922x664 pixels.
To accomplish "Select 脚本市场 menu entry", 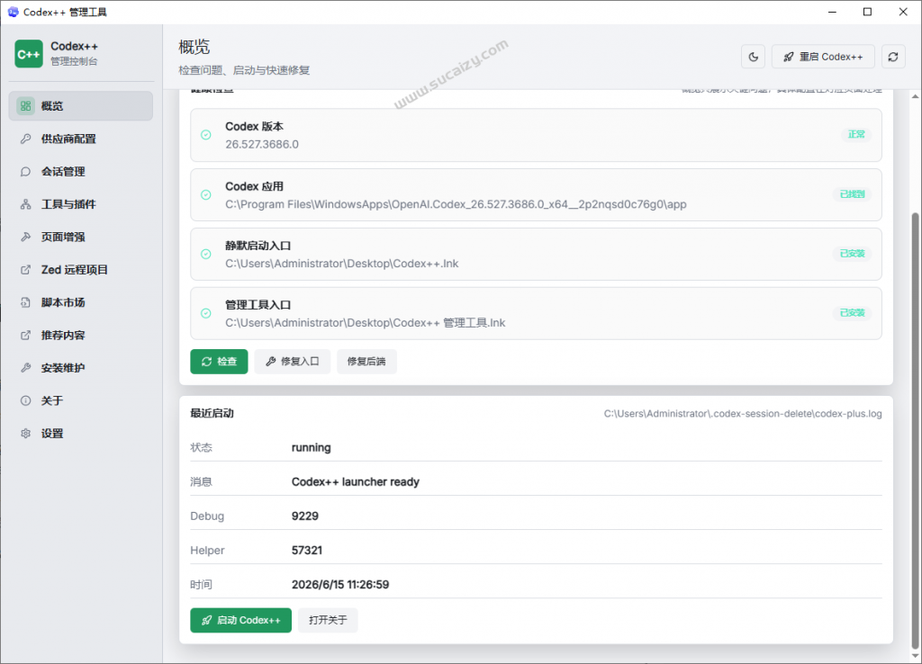I will coord(80,302).
